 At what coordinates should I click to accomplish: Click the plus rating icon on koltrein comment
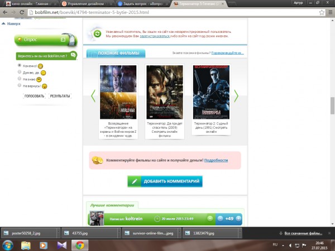238,219
